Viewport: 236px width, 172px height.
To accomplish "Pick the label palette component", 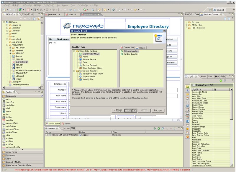I will tap(6, 108).
